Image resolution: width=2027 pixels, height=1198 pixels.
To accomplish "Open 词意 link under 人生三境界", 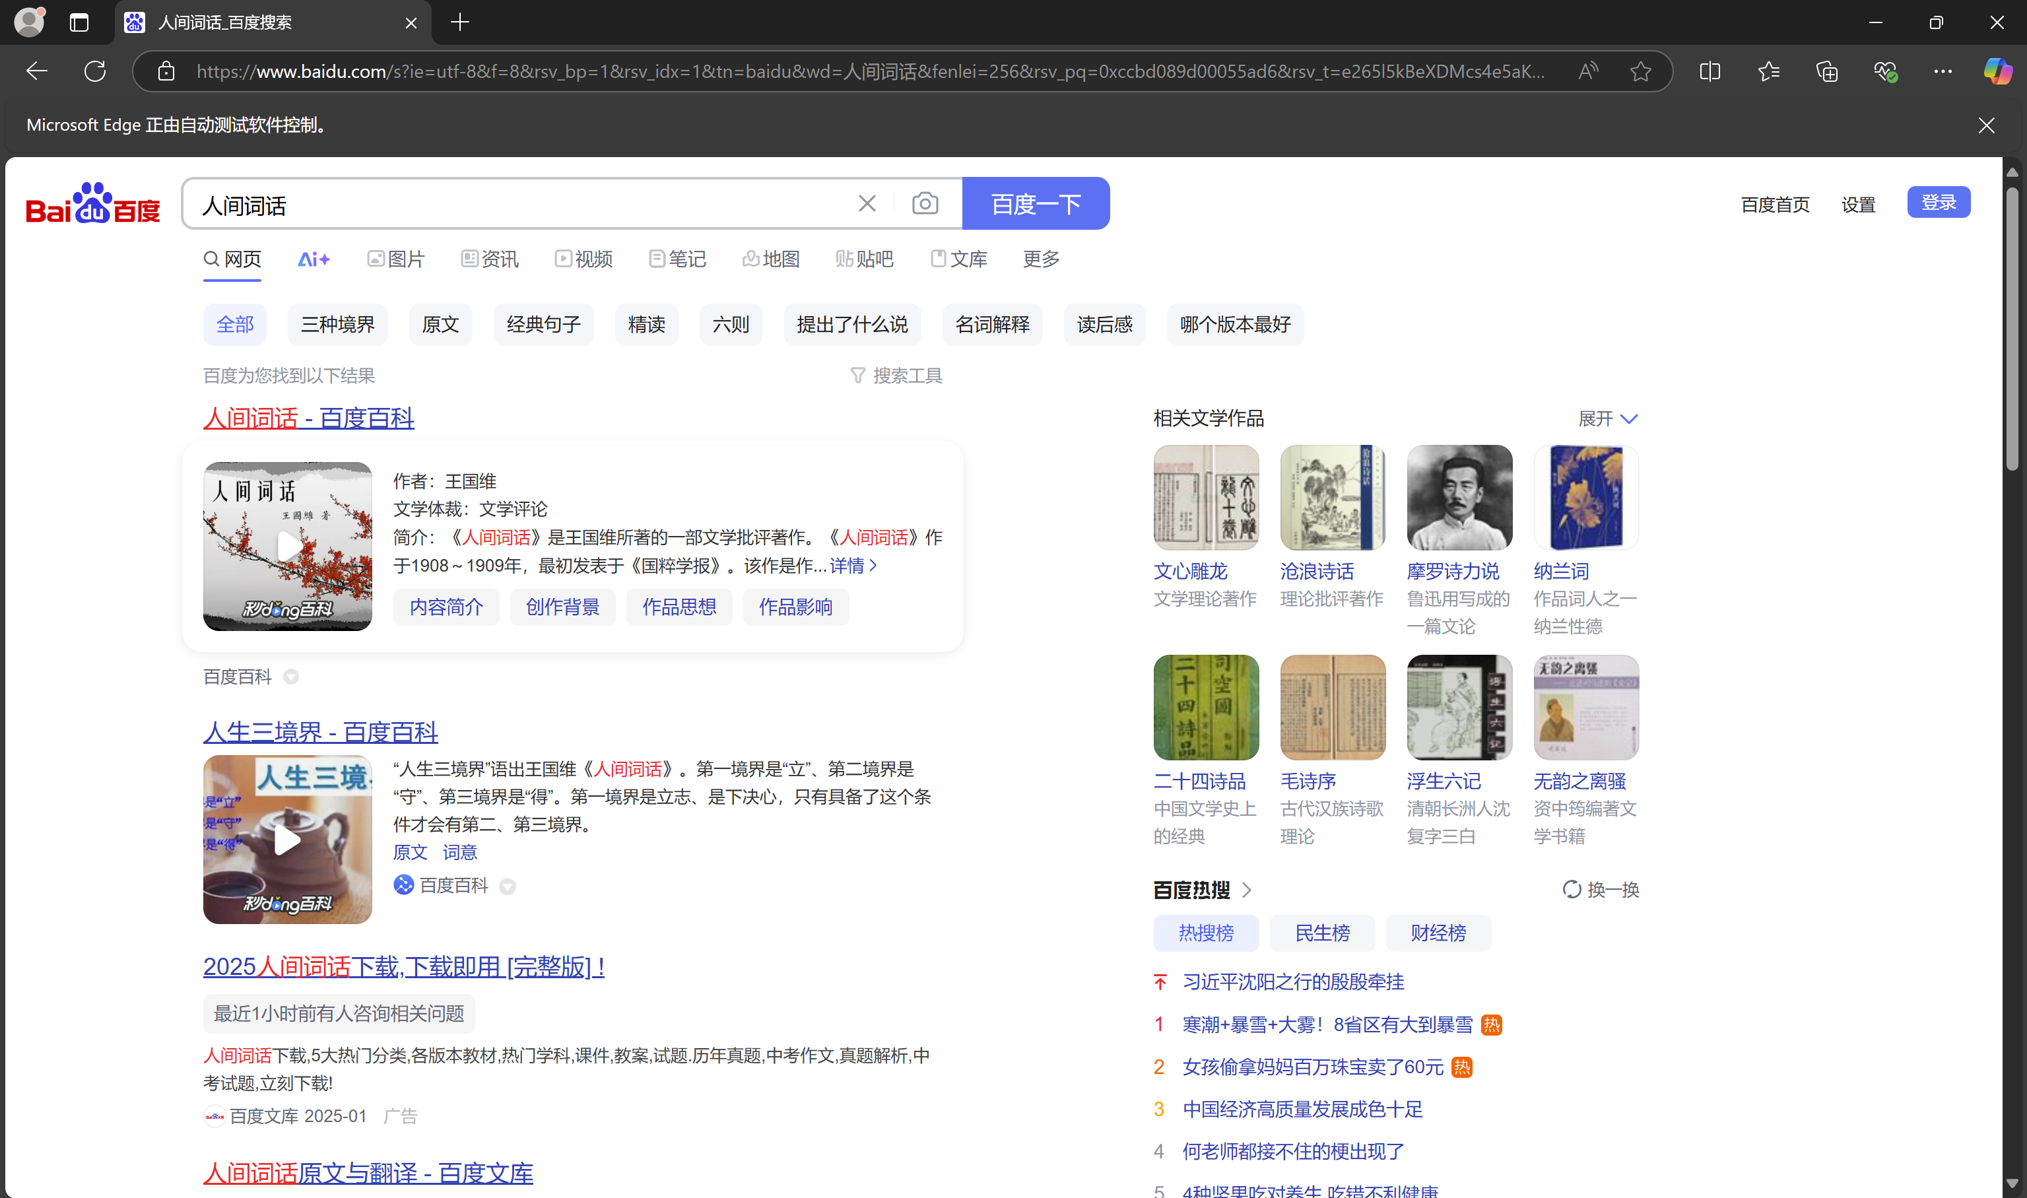I will click(x=459, y=853).
